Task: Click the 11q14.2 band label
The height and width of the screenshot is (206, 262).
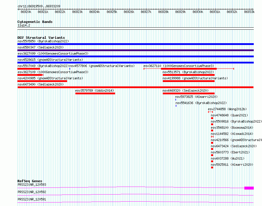Action: pyautogui.click(x=24, y=25)
